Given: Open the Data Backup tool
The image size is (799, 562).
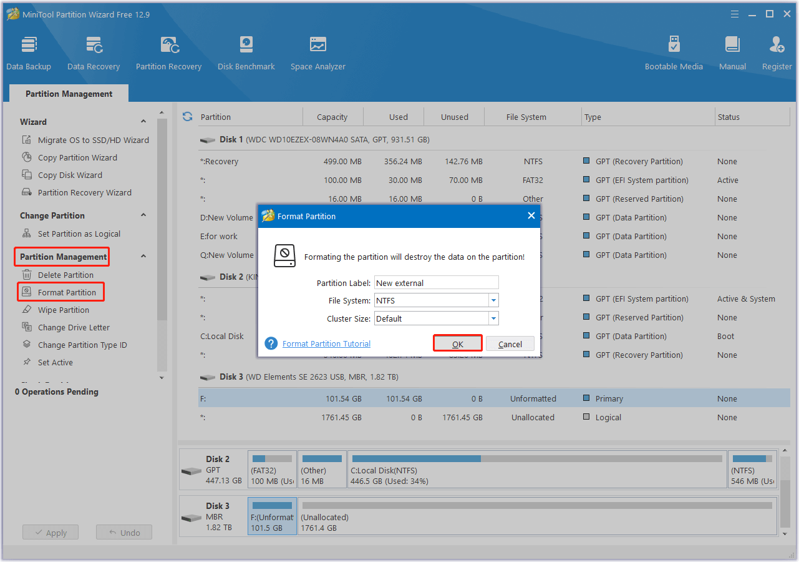Looking at the screenshot, I should pyautogui.click(x=29, y=52).
